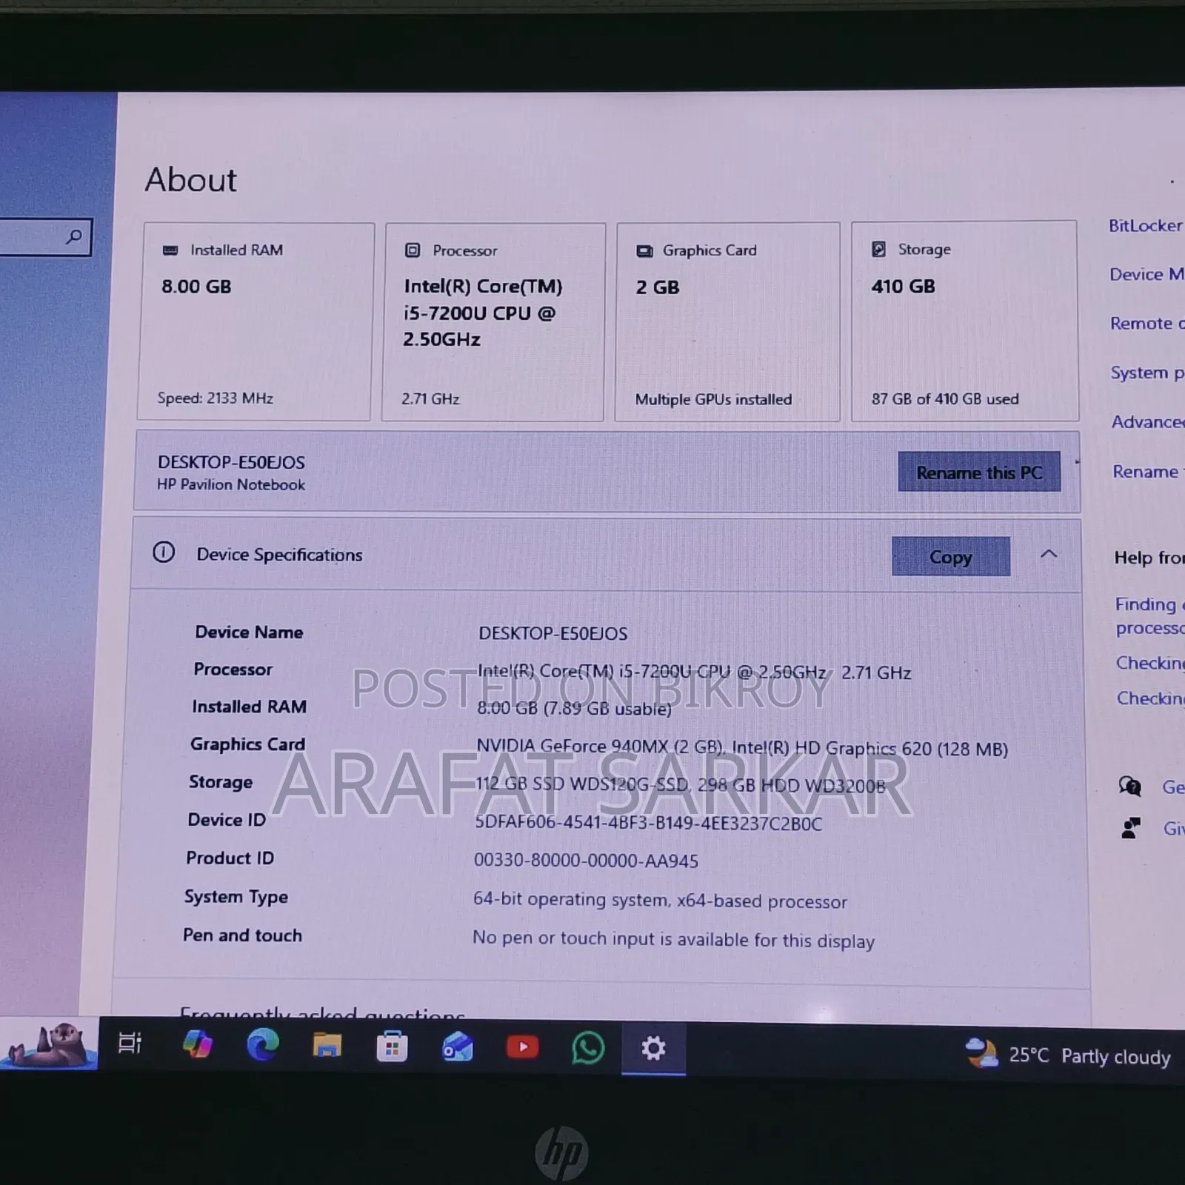Click the Rename this PC button
The width and height of the screenshot is (1185, 1185).
pos(979,472)
